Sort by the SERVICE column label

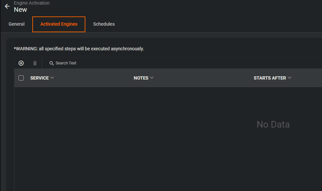coord(39,78)
